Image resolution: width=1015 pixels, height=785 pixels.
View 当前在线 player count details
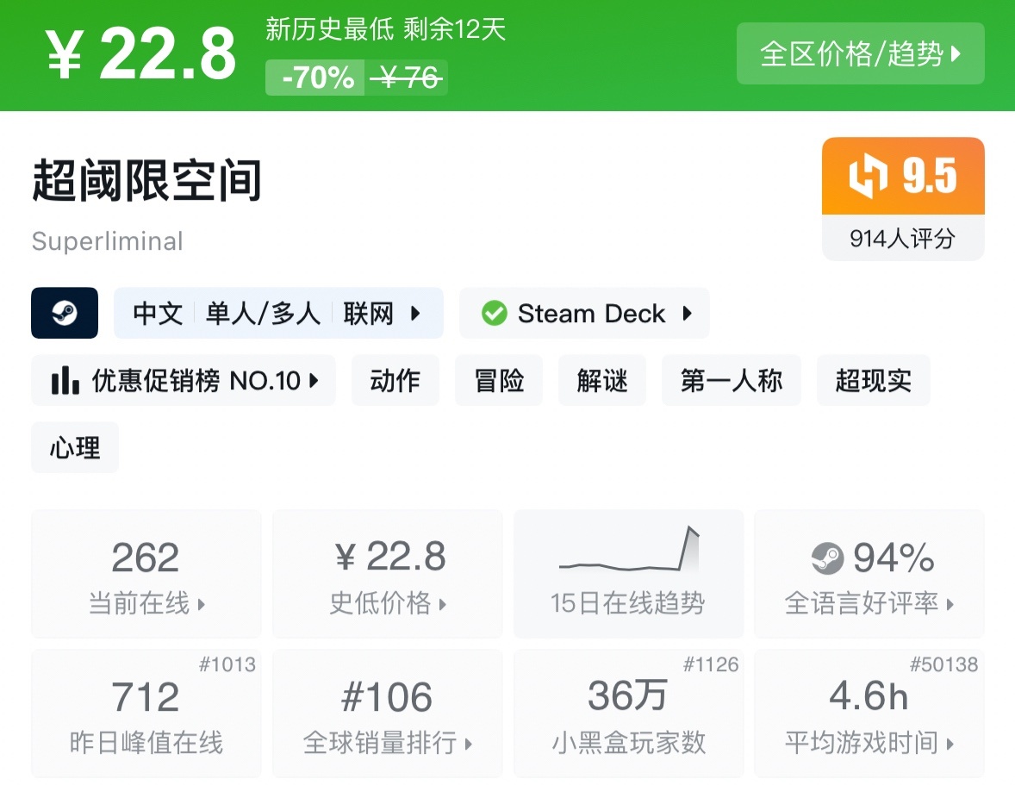coord(146,574)
